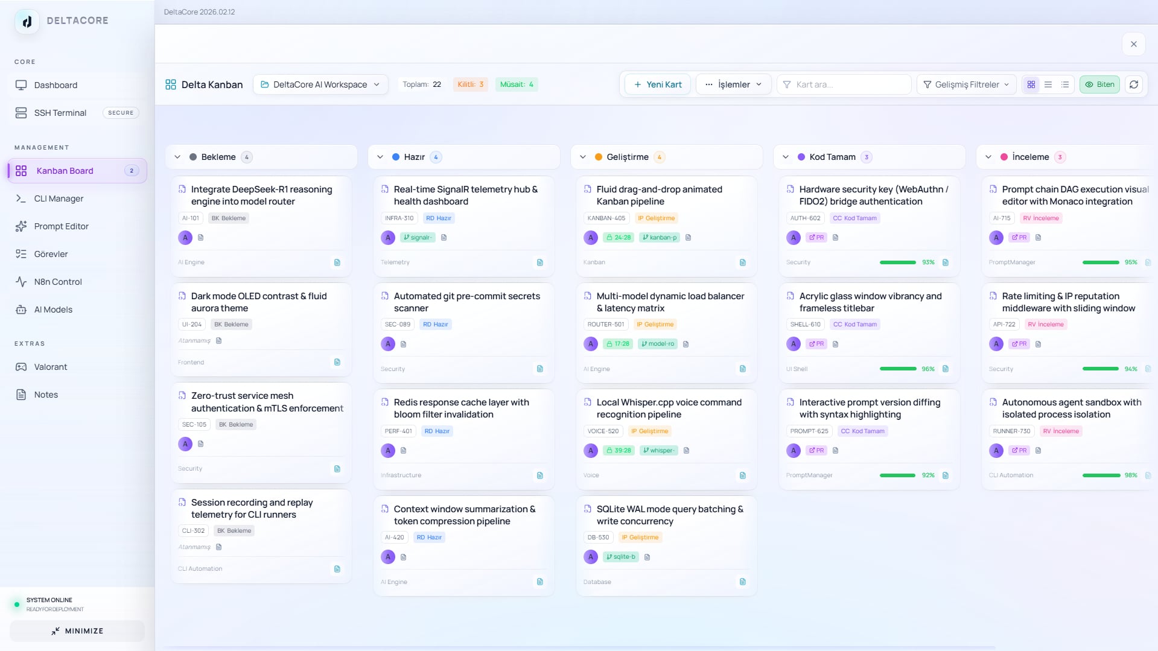Viewport: 1158px width, 651px height.
Task: Click the MINIMIZE sidebar button
Action: coord(77,631)
